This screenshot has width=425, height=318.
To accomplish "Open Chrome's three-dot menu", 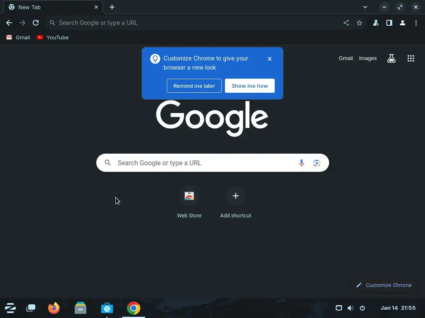I will point(416,23).
